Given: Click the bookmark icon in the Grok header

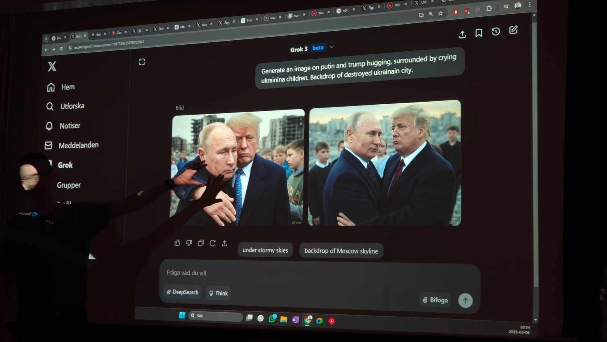Looking at the screenshot, I should (479, 33).
